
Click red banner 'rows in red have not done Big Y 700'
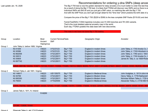(86, 32)
